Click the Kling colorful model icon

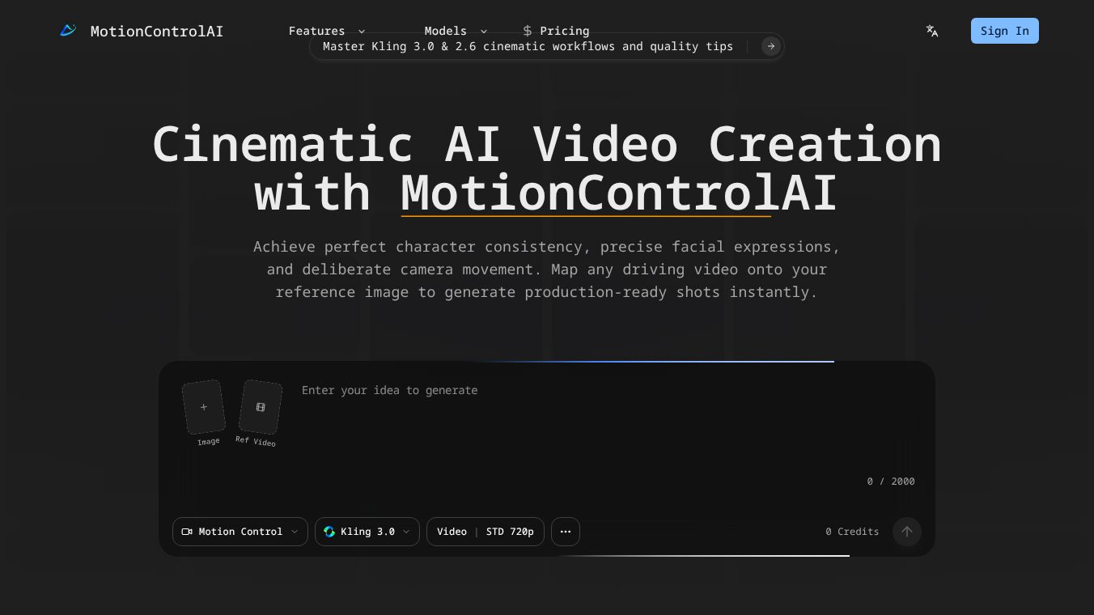point(329,532)
